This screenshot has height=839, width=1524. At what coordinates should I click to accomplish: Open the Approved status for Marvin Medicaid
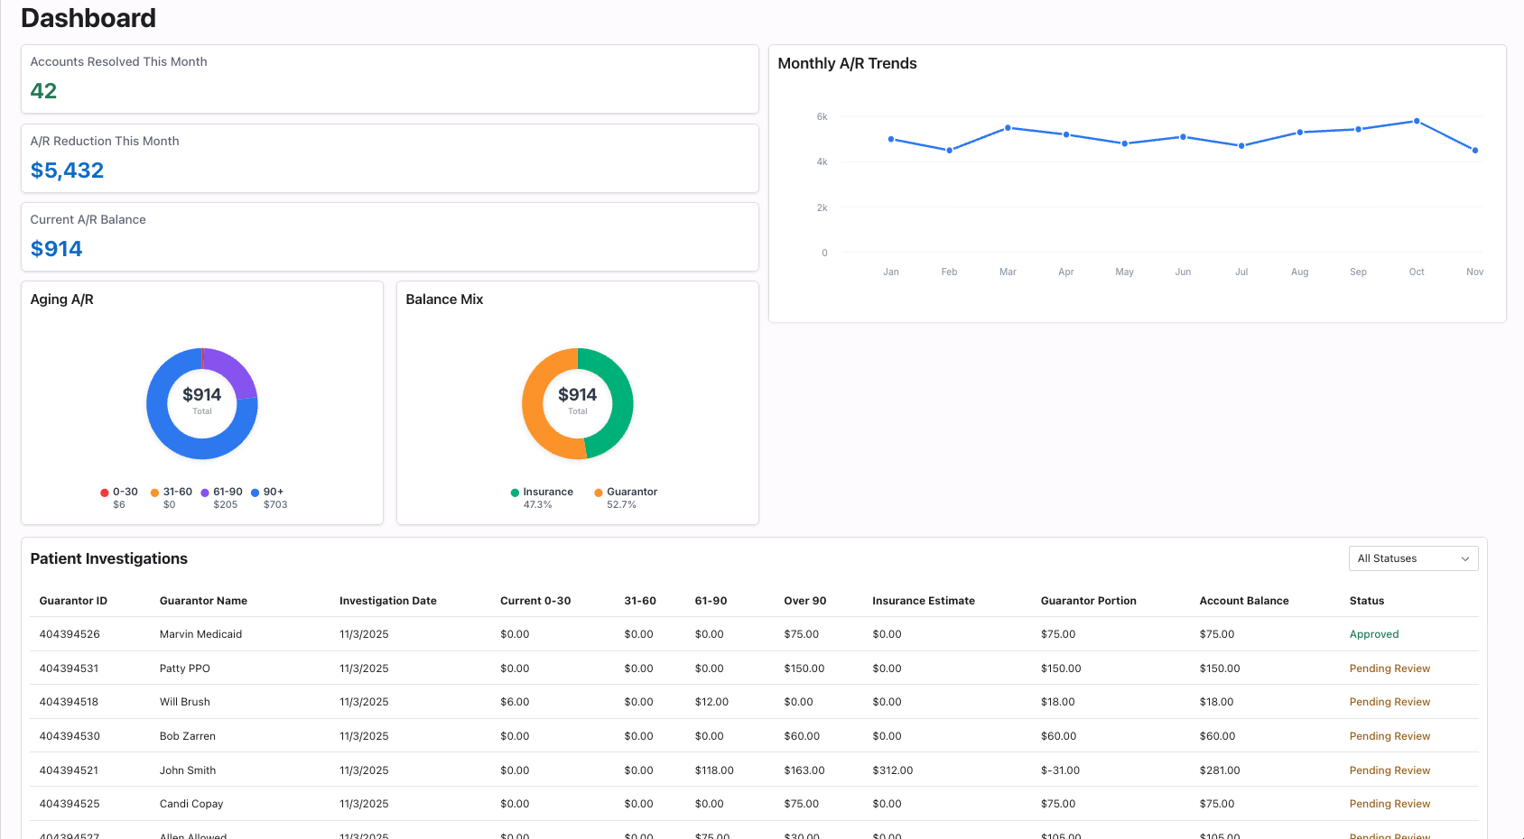[x=1374, y=634]
